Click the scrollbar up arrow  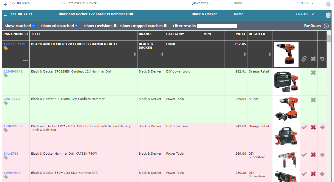tap(329, 33)
